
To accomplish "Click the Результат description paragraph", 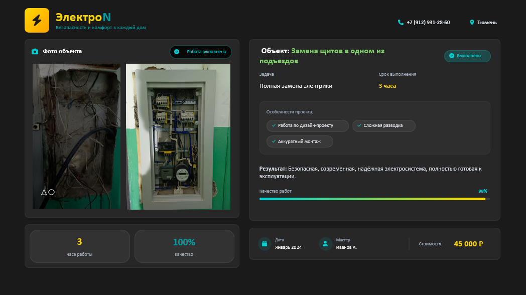I will 371,172.
